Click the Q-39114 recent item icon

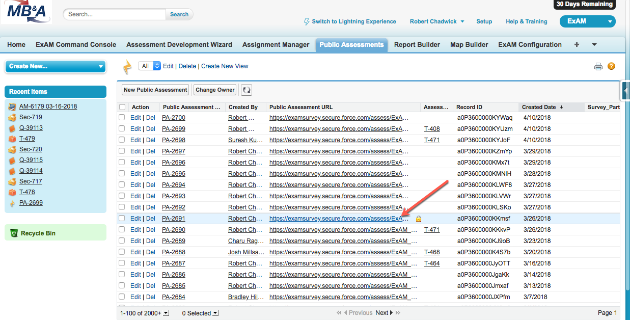point(12,171)
